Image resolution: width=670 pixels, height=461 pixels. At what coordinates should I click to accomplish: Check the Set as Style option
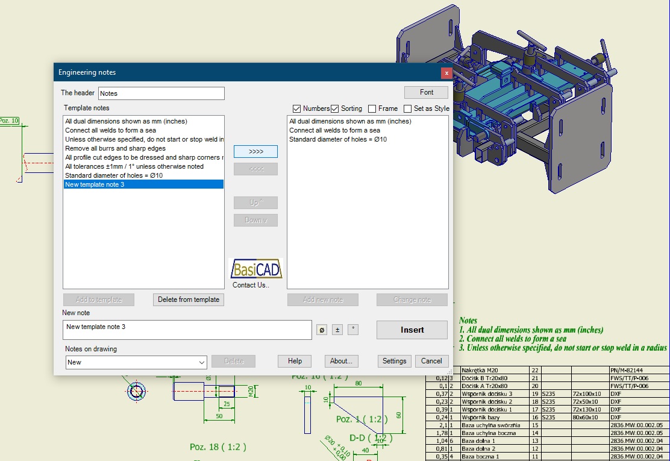pos(408,108)
